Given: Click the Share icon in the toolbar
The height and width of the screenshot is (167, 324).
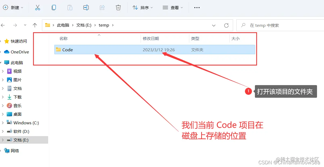Looking at the screenshot, I should tap(102, 8).
